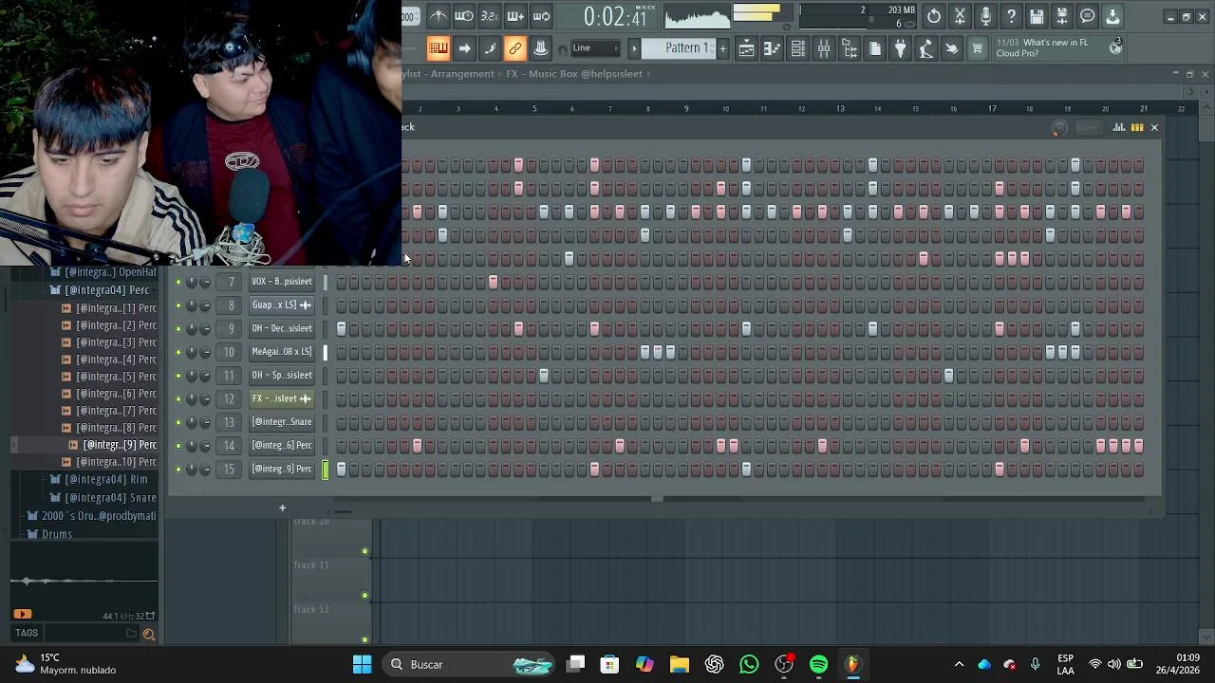
Task: Toggle the wait-for-input-before-recording icon
Action: (464, 16)
